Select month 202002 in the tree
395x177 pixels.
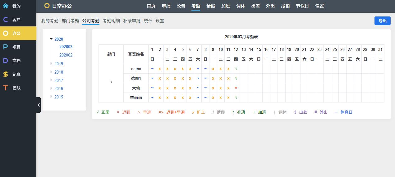click(x=66, y=55)
